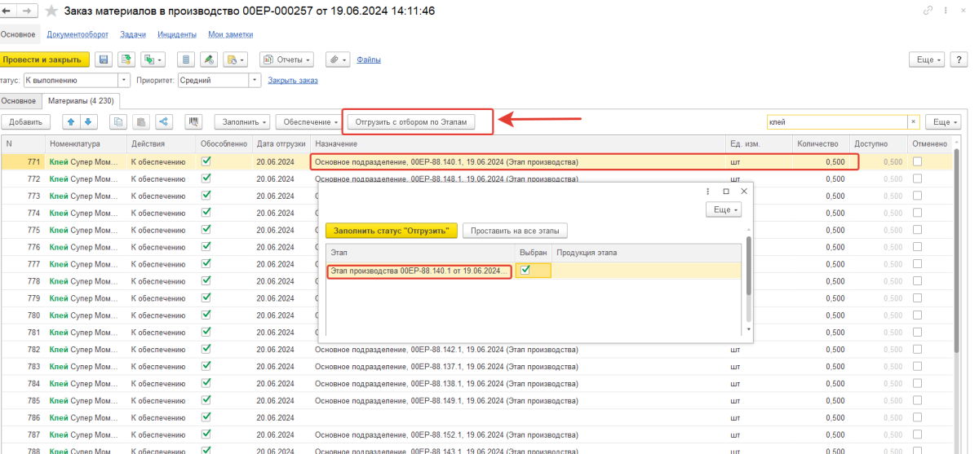Uncheck Выбран checkbox for the production stage

[526, 271]
